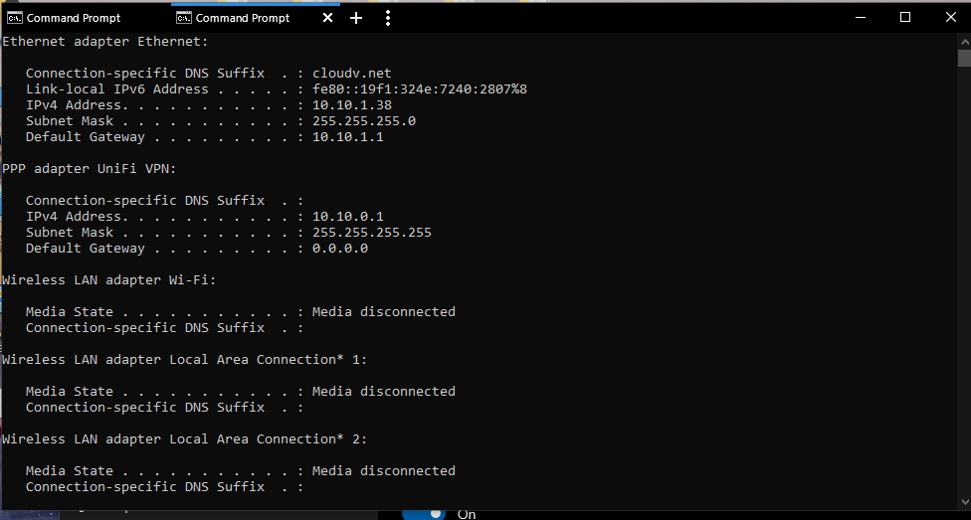Click the VPN IPv4 address 10.10.0.1
971x520 pixels.
(347, 217)
